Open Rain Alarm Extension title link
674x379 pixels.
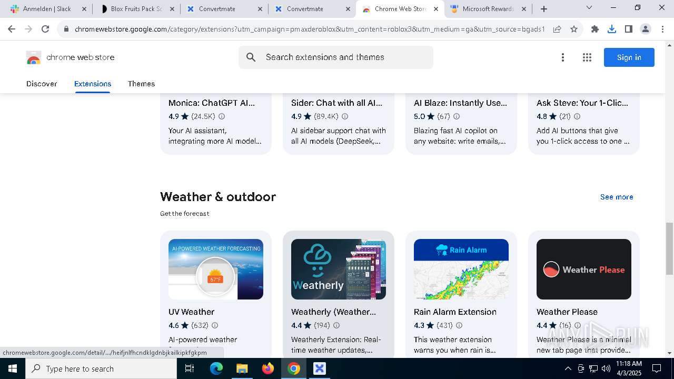(x=455, y=312)
